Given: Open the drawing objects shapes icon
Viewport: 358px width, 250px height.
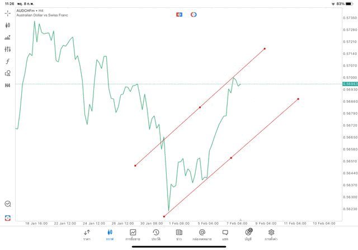Looking at the screenshot, I should [8, 73].
